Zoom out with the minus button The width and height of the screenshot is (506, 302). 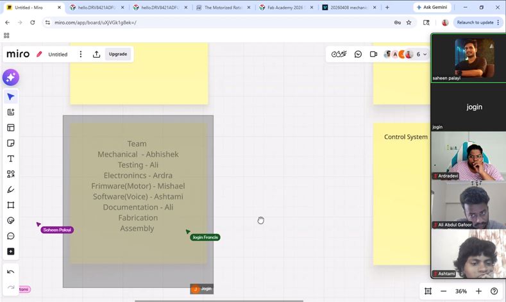[444, 291]
